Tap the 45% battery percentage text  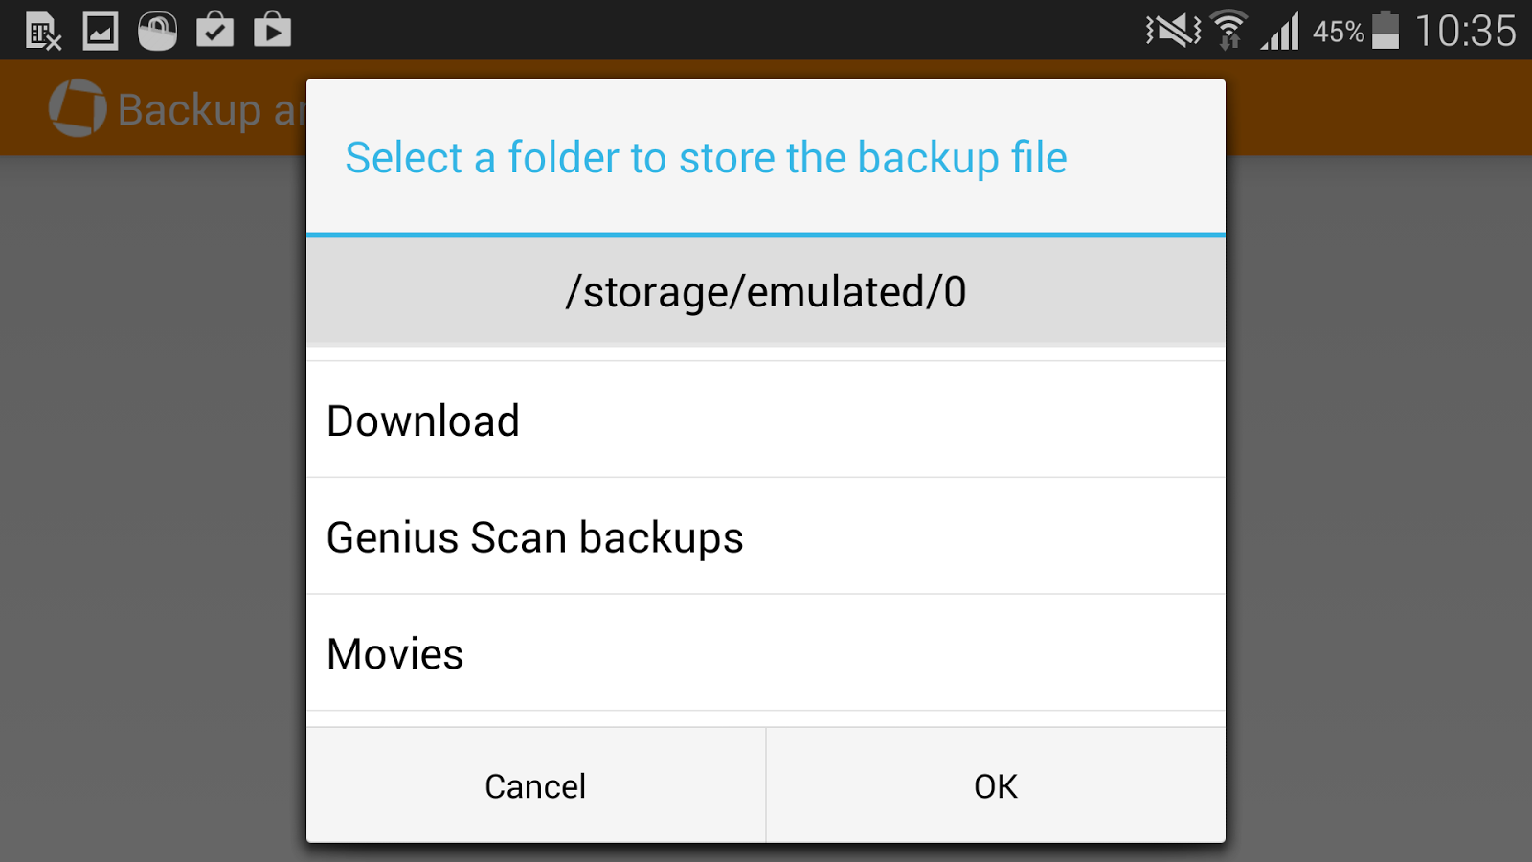click(x=1338, y=33)
